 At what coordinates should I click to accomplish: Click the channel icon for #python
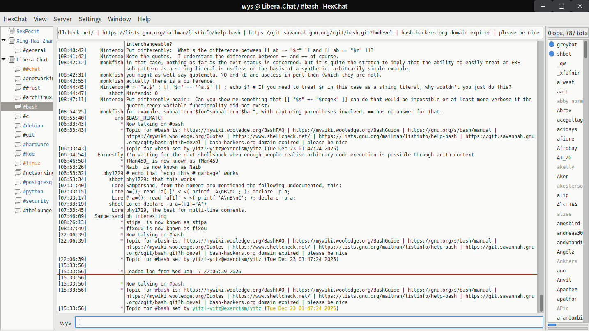(18, 191)
